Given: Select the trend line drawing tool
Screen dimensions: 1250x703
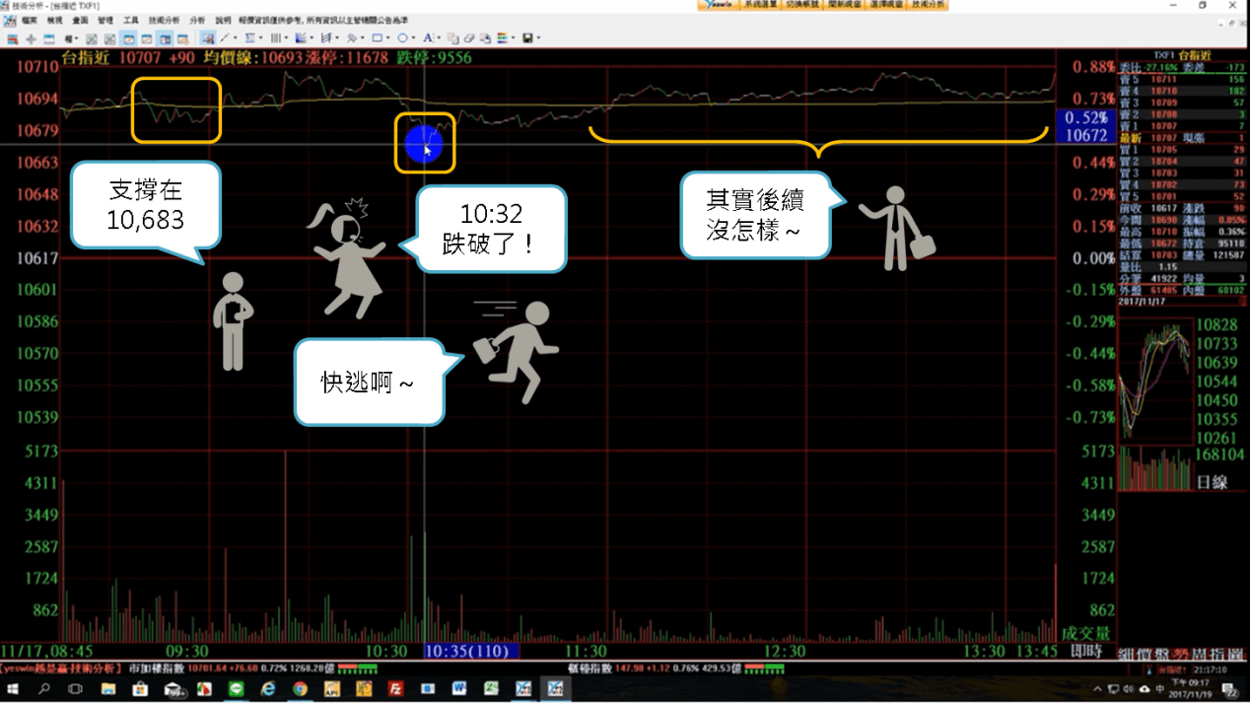Looking at the screenshot, I should [x=225, y=38].
